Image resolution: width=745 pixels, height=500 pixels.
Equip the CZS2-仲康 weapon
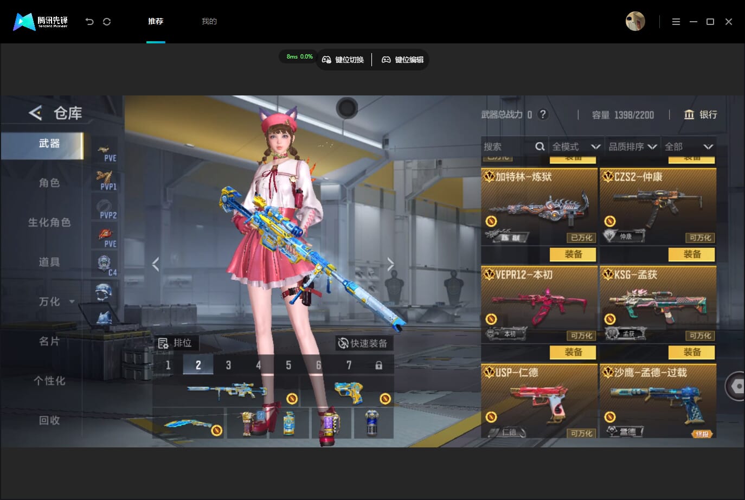pos(692,254)
